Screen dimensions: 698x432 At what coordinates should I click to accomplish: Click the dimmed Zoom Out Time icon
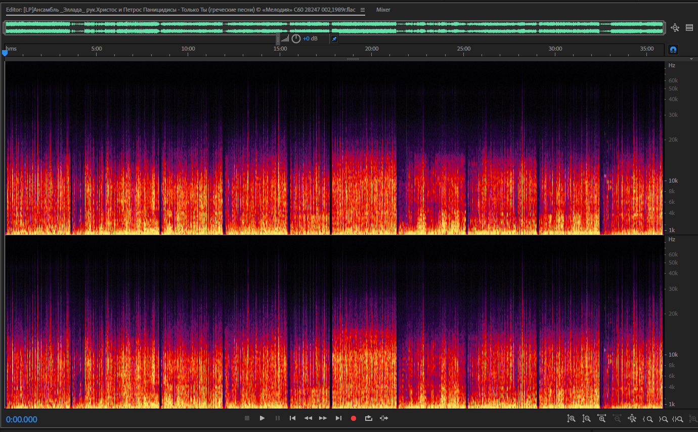click(617, 418)
